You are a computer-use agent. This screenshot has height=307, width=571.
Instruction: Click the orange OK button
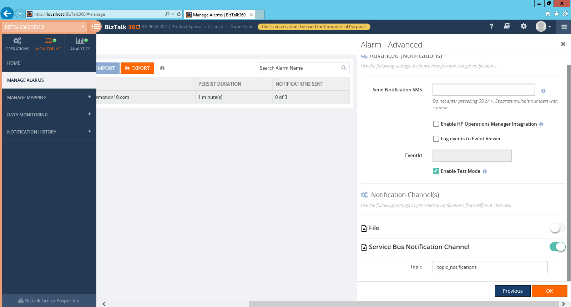click(550, 291)
